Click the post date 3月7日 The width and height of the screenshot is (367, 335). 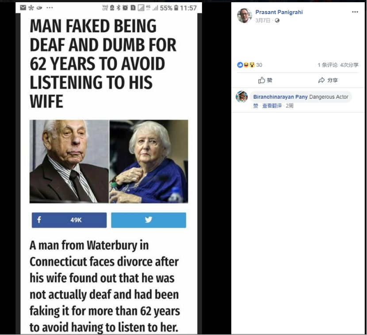[x=263, y=20]
